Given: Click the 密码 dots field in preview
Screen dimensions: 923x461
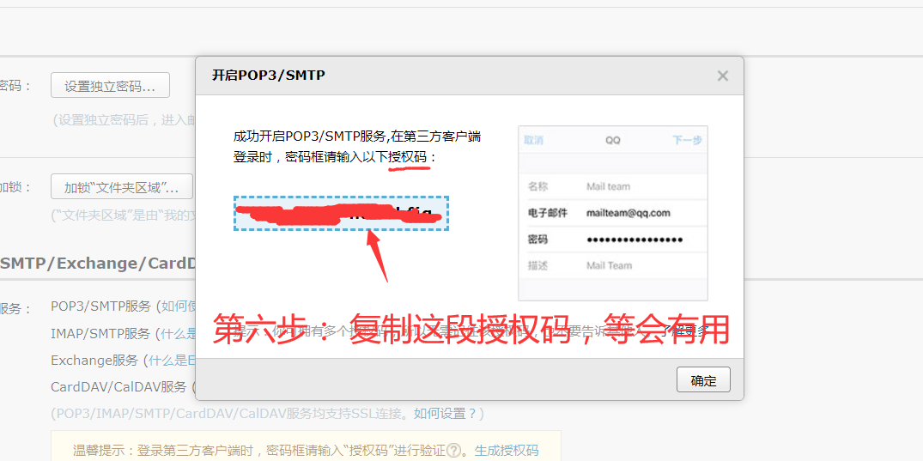Looking at the screenshot, I should click(x=635, y=240).
